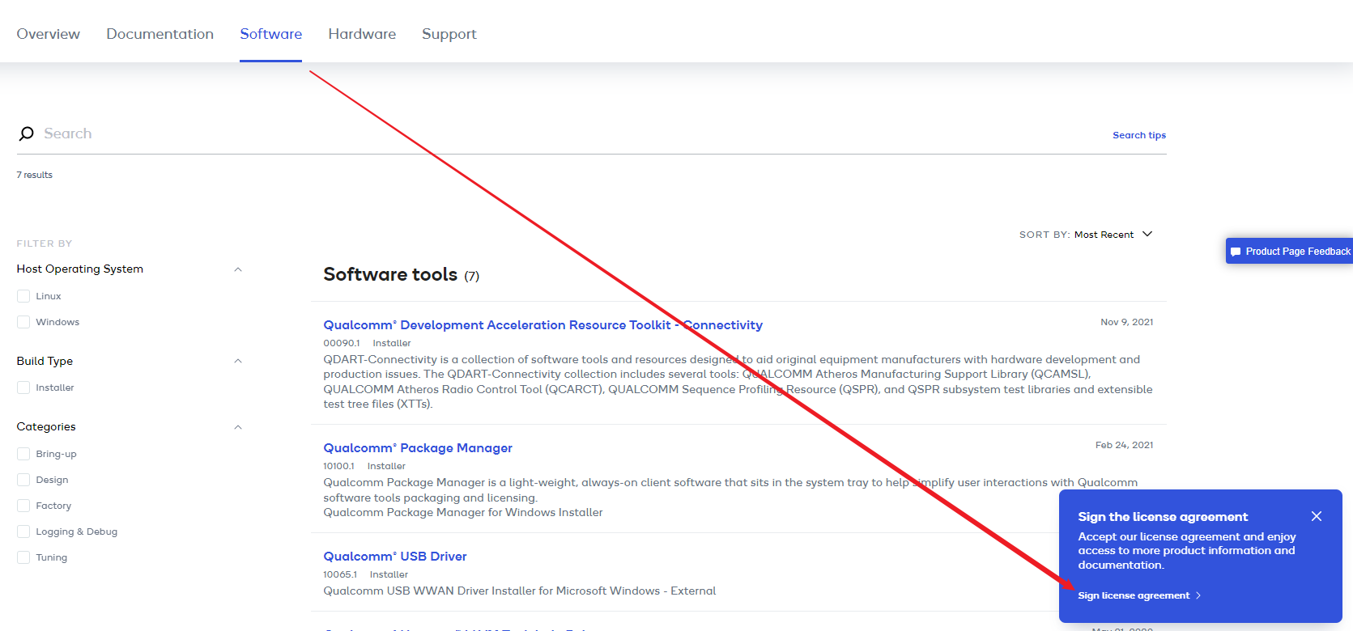The height and width of the screenshot is (631, 1353).
Task: Click the Product Page Feedback chat icon
Action: tap(1236, 252)
